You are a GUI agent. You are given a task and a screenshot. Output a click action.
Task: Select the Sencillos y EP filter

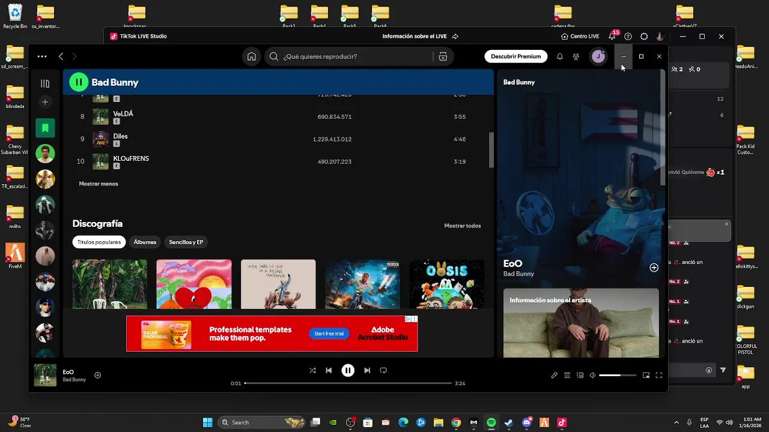click(186, 242)
